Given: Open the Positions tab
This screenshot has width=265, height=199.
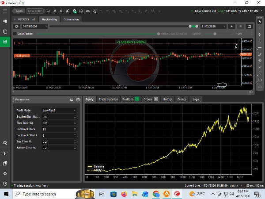Looking at the screenshot, I should (130, 99).
